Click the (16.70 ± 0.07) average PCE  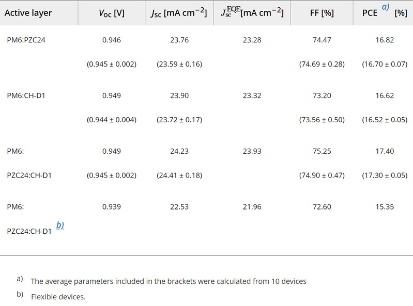click(385, 65)
